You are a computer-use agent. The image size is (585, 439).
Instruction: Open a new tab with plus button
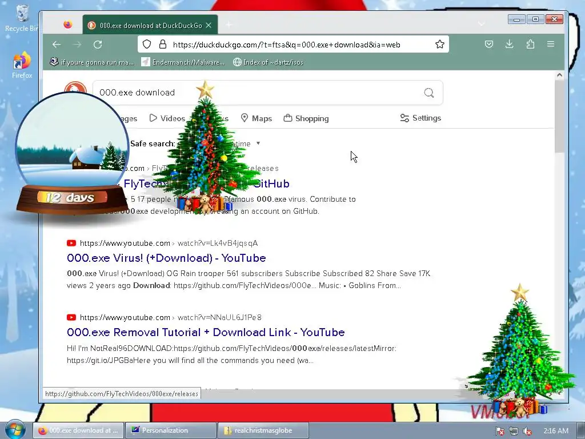tap(229, 25)
